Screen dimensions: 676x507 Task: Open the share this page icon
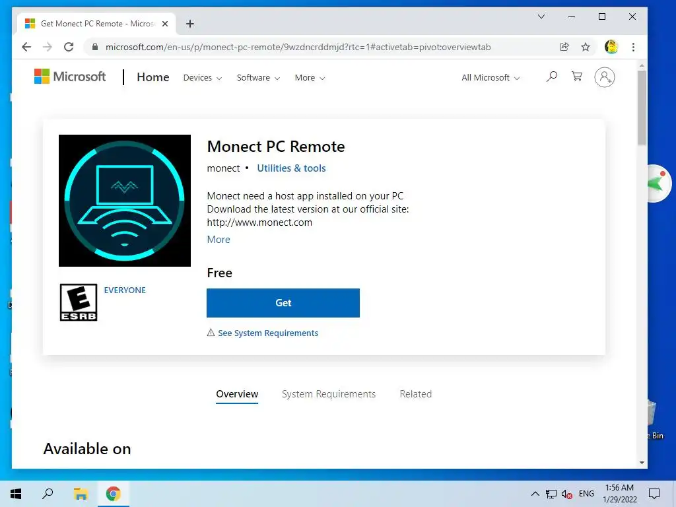coord(564,47)
